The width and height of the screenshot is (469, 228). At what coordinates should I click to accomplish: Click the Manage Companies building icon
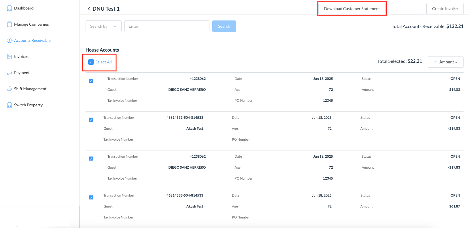10,24
